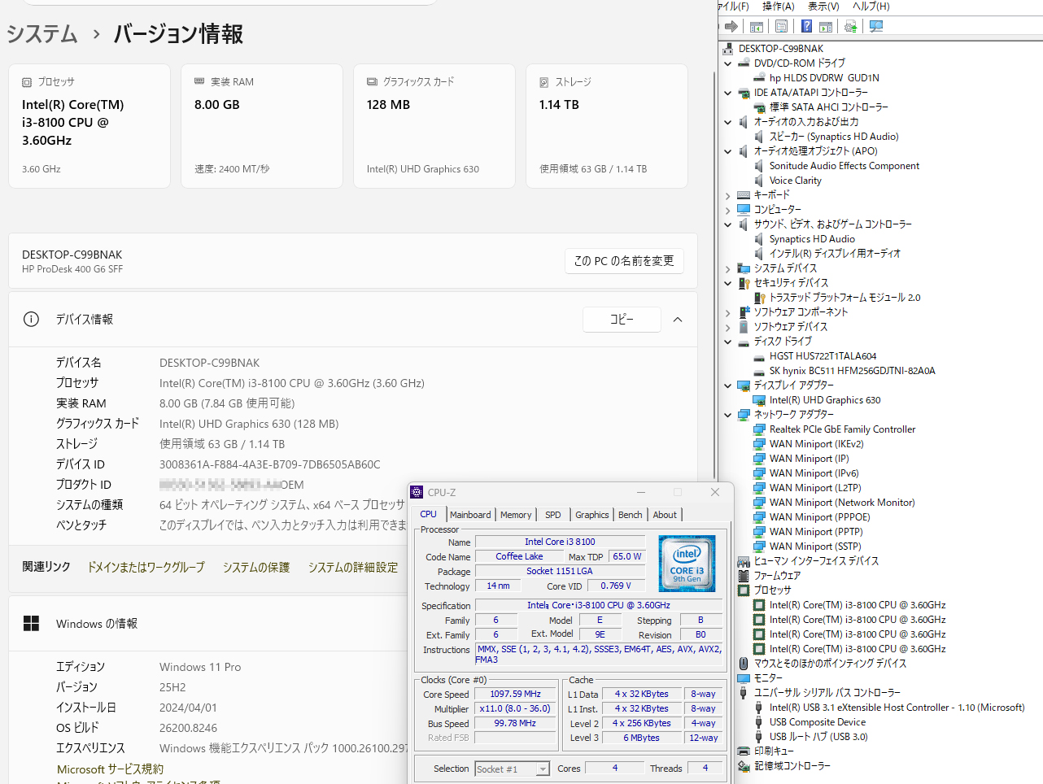Select Sonitude Audio Effects Component

click(844, 166)
